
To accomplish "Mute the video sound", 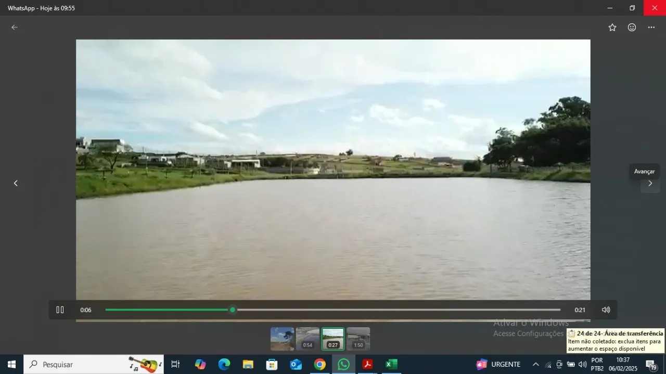I will point(606,309).
